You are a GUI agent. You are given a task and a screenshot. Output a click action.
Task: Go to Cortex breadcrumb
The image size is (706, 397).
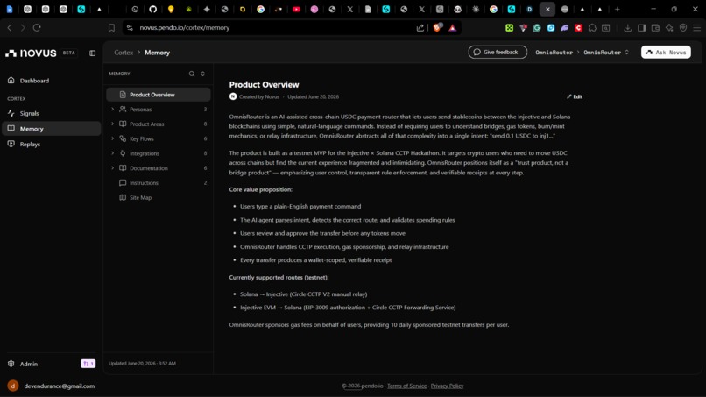[x=124, y=53]
